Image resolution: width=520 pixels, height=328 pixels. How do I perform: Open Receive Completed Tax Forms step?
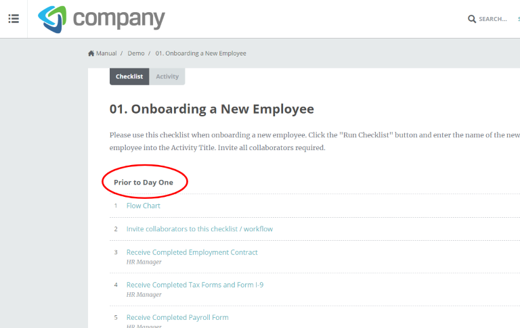195,285
